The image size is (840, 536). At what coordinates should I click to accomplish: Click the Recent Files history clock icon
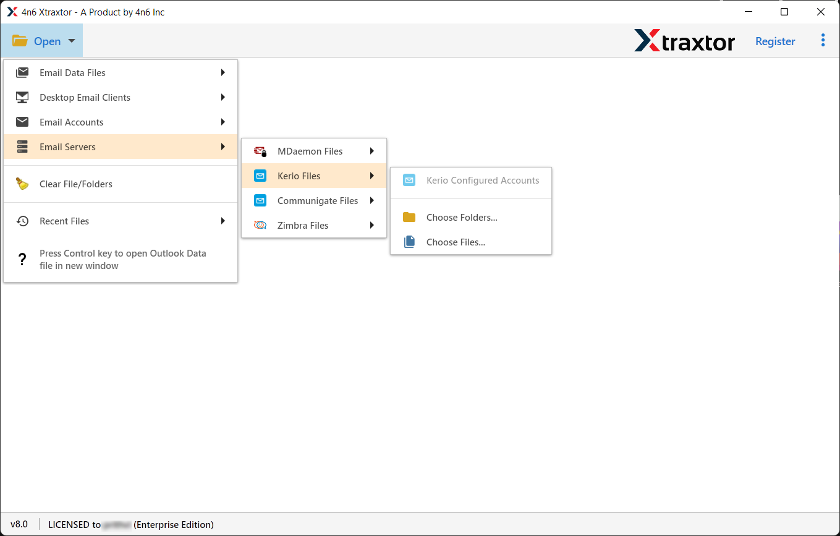22,221
